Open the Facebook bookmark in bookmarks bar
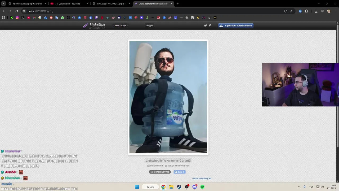Image resolution: width=339 pixels, height=191 pixels. point(91,18)
